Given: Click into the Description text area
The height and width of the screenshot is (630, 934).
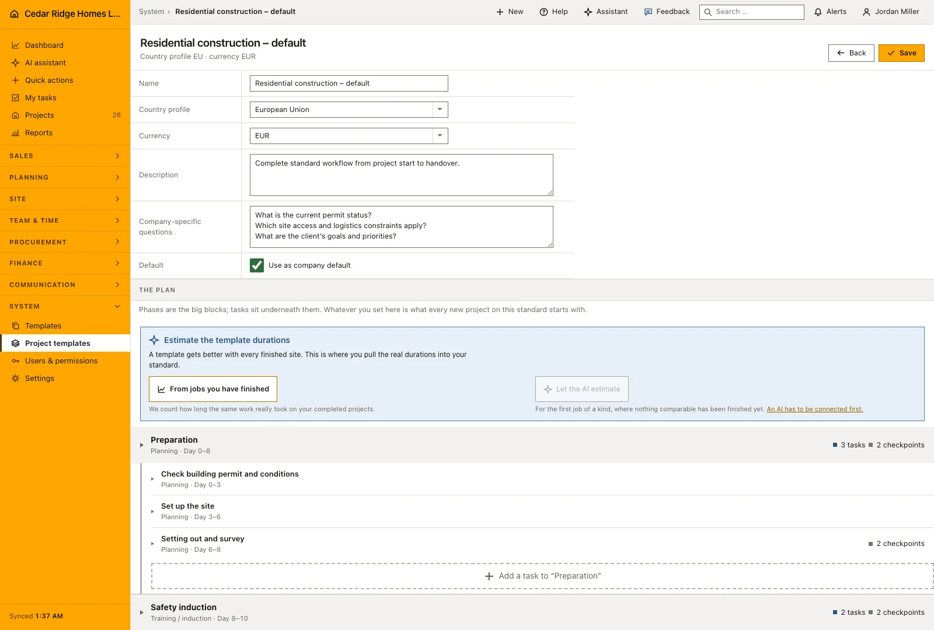Looking at the screenshot, I should 402,175.
